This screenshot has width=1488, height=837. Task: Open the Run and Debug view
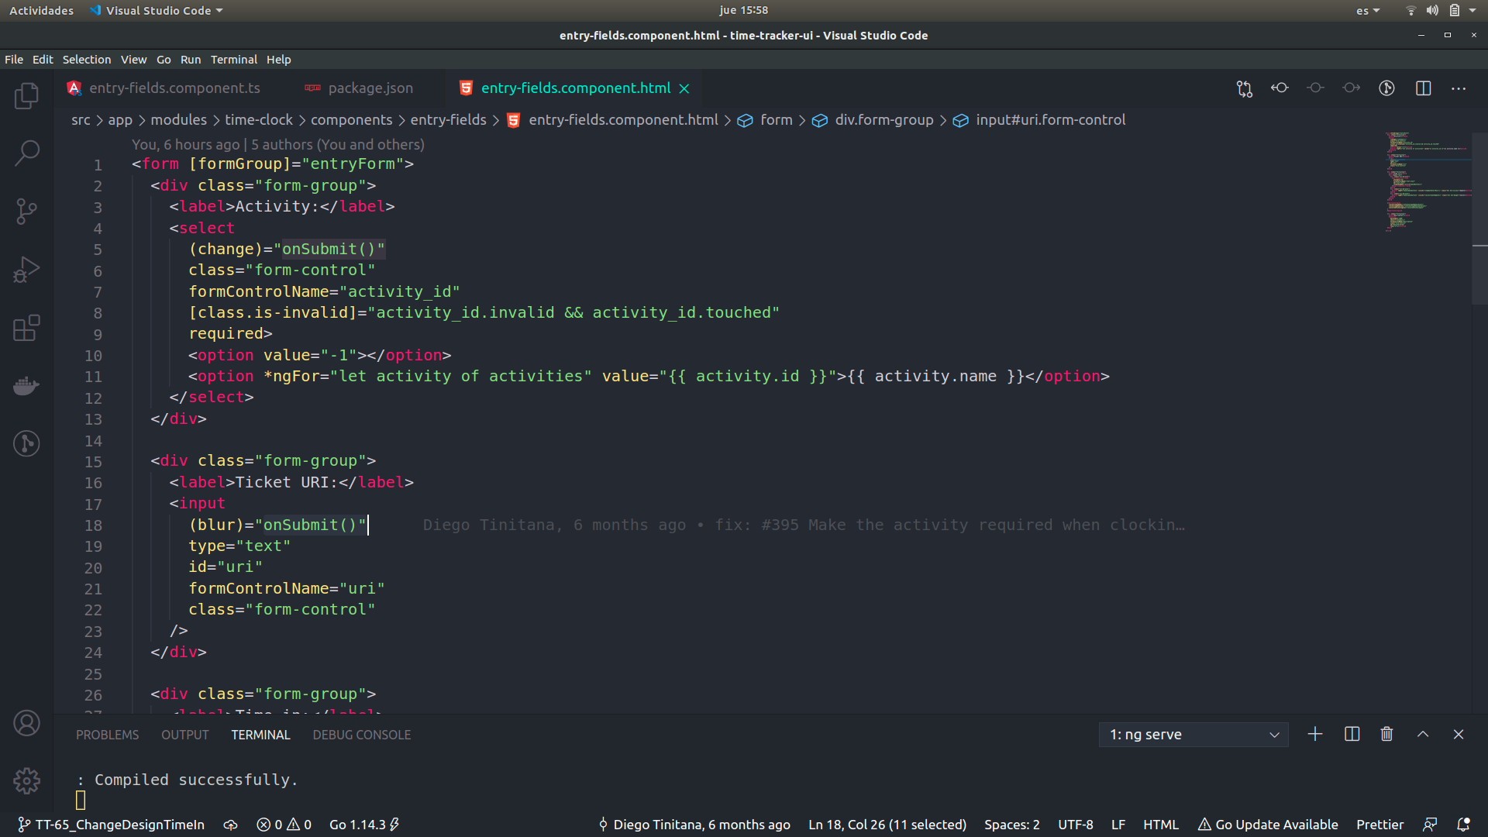(26, 270)
